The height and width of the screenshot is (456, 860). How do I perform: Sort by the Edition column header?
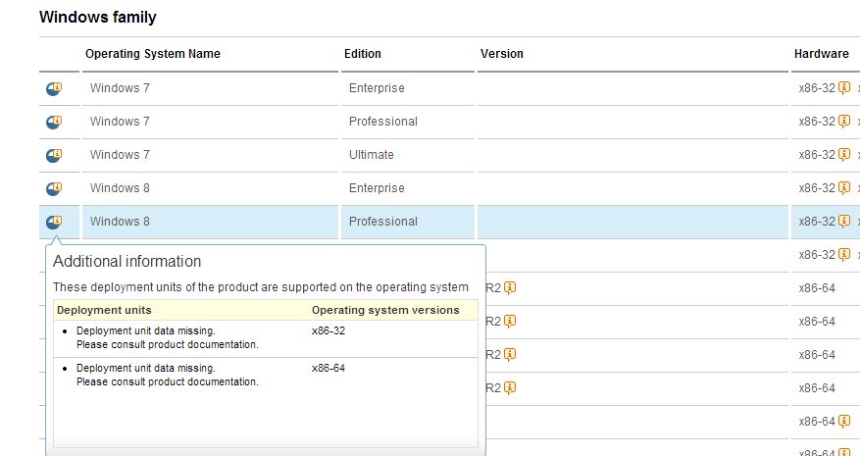363,54
